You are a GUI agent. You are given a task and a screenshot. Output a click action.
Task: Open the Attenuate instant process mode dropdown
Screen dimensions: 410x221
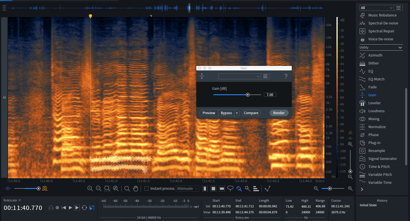click(187, 189)
